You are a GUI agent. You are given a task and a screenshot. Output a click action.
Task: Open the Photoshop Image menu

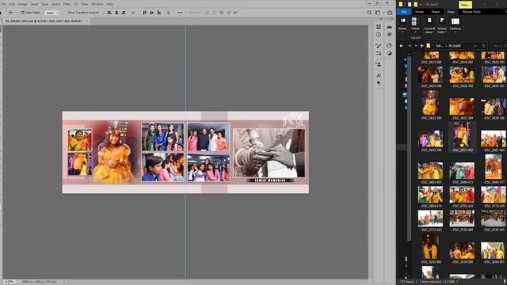22,4
